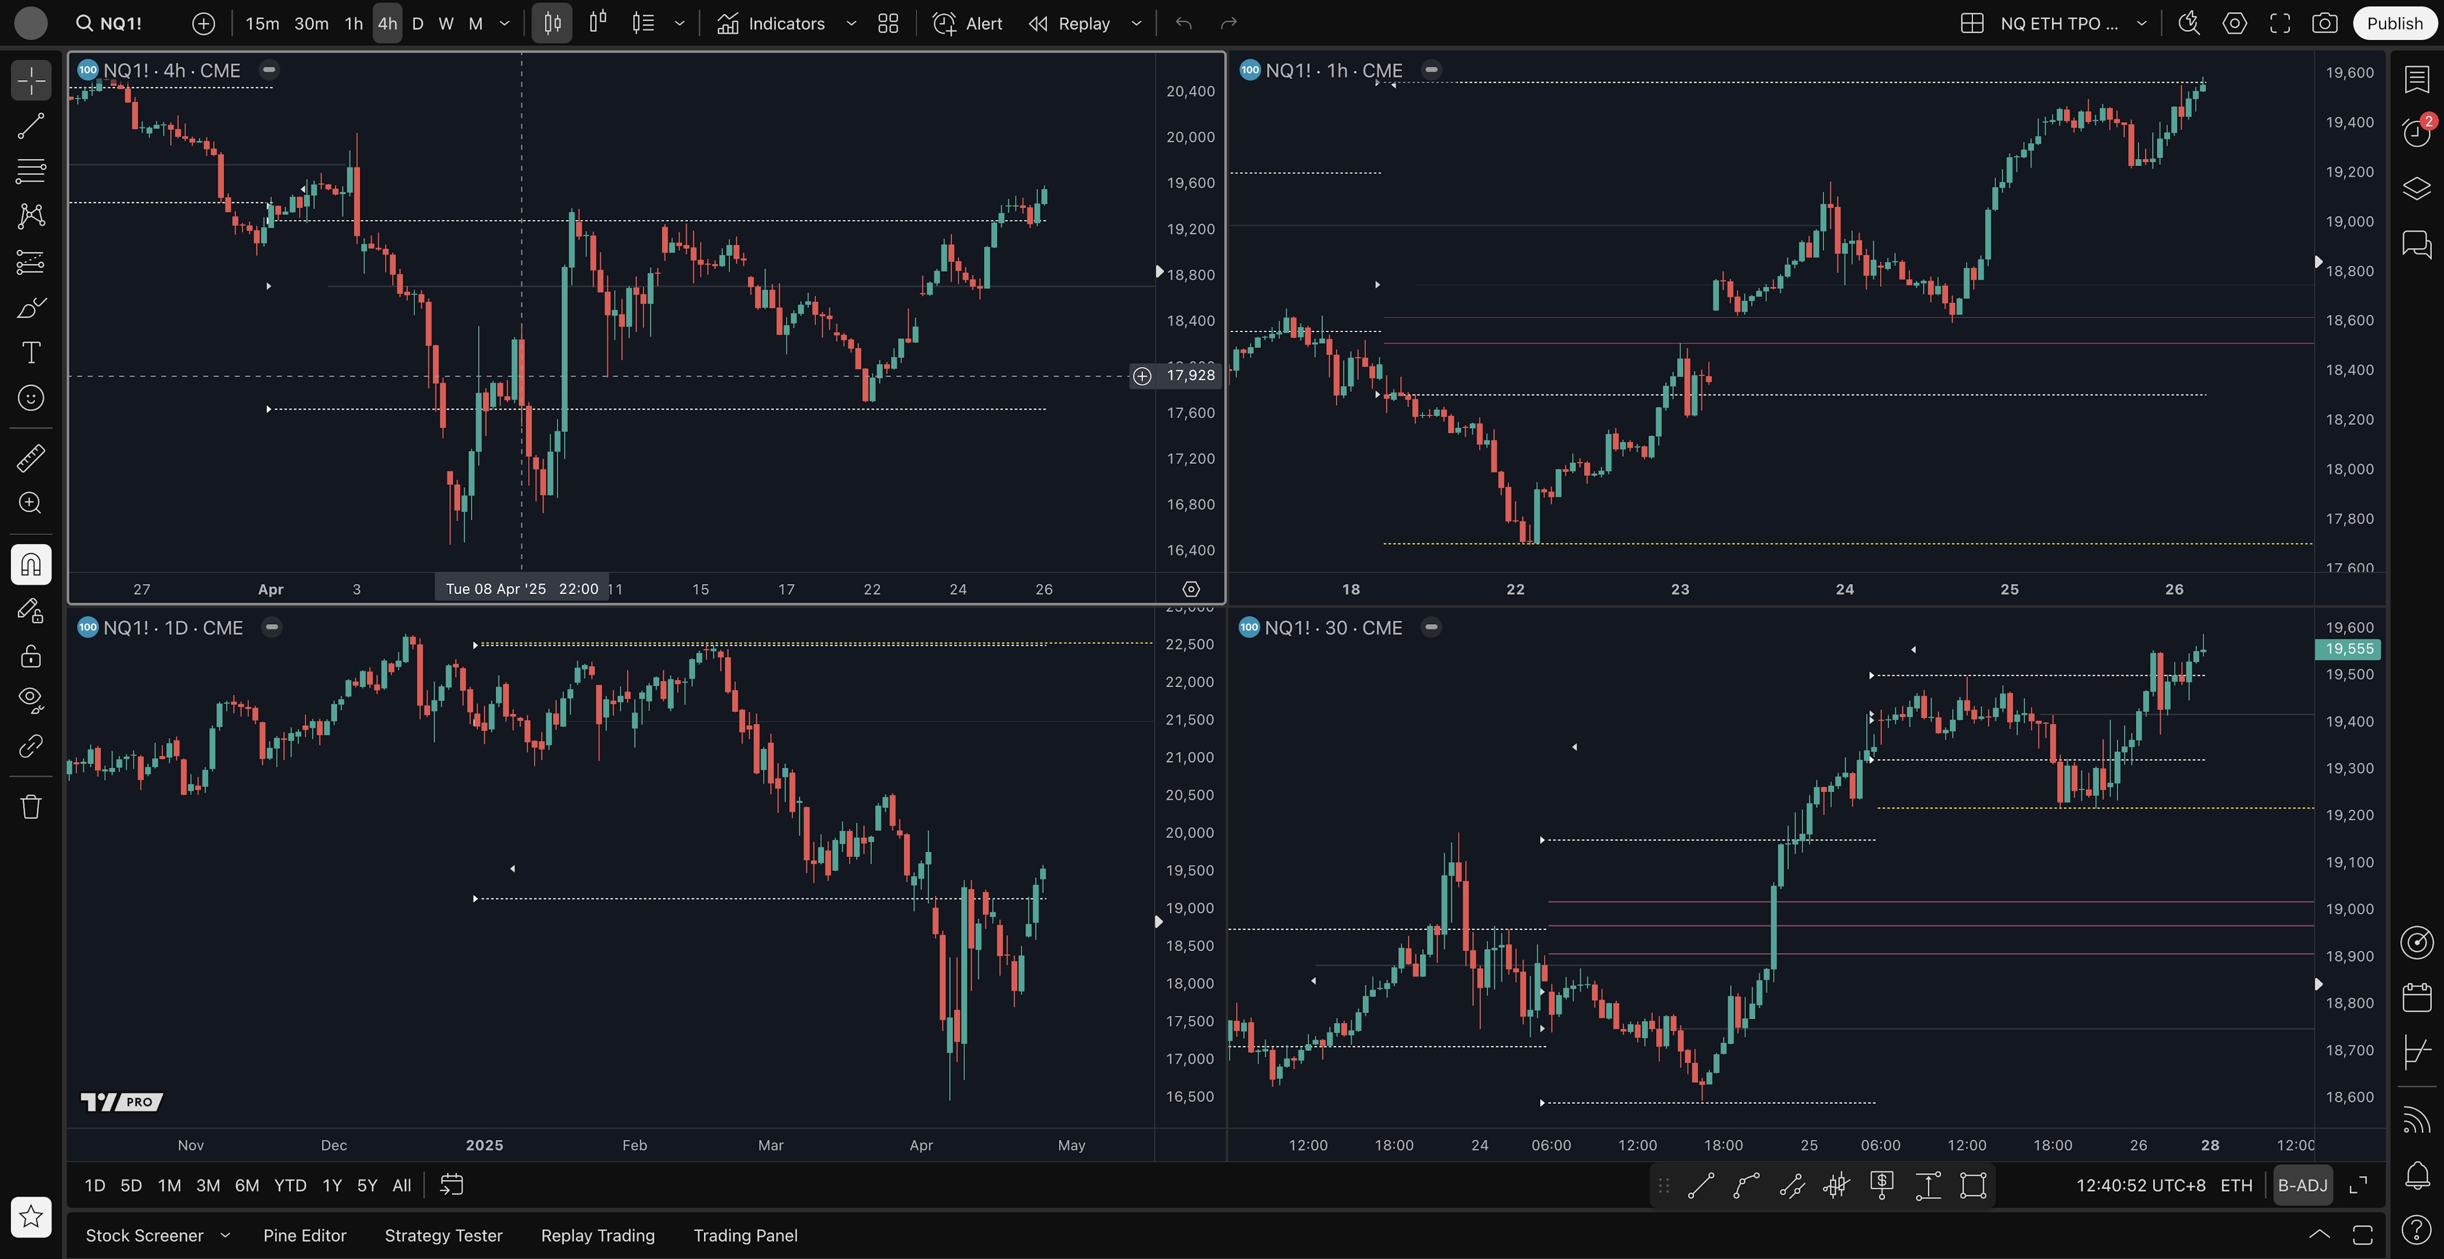Open the Pine Editor tab
This screenshot has height=1259, width=2444.
(305, 1235)
